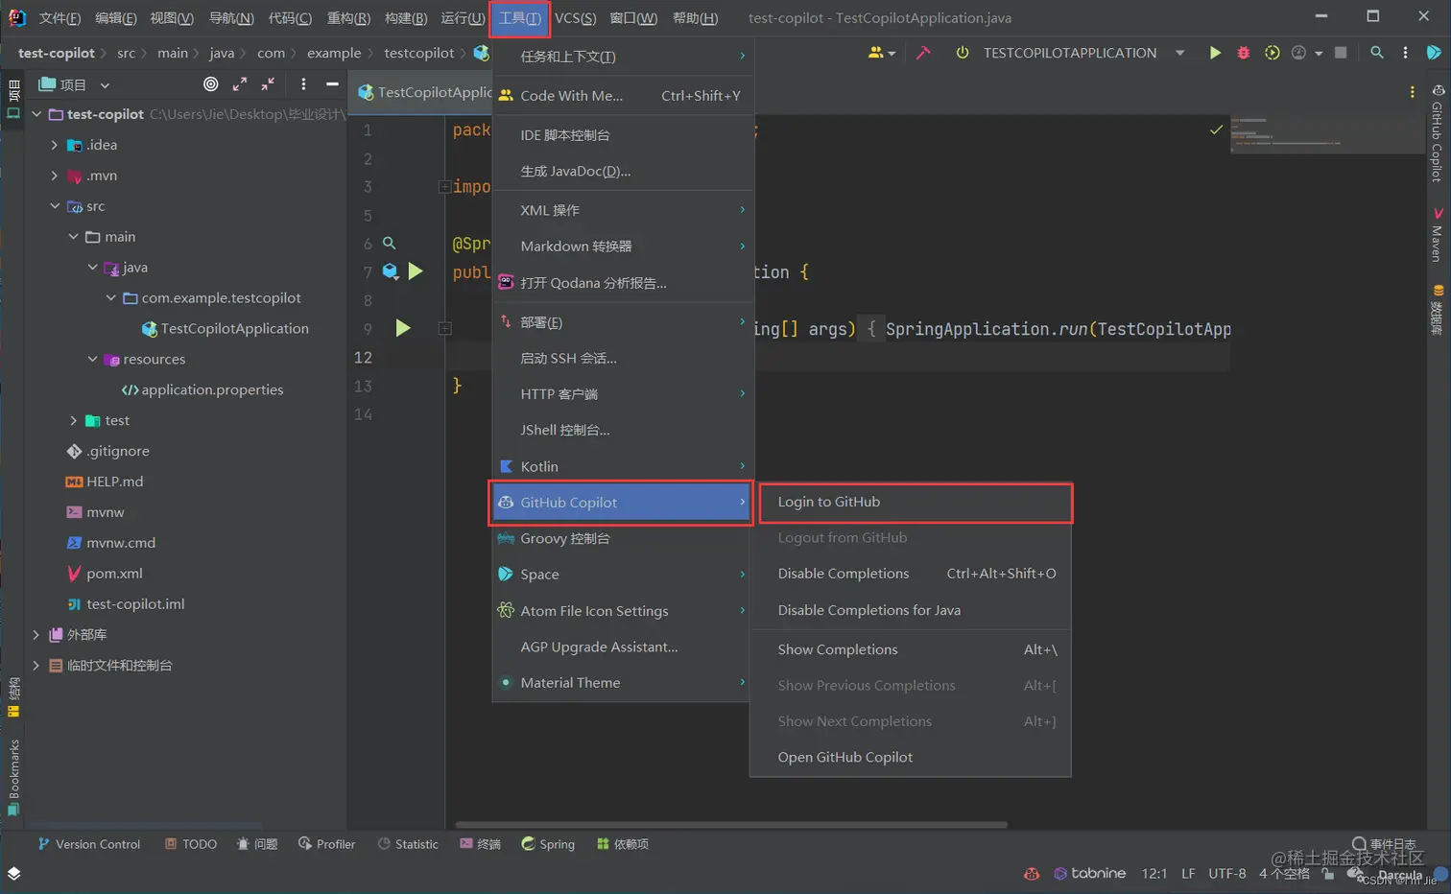Image resolution: width=1451 pixels, height=894 pixels.
Task: Click GitHub Copilot status bar icon
Action: (1032, 874)
